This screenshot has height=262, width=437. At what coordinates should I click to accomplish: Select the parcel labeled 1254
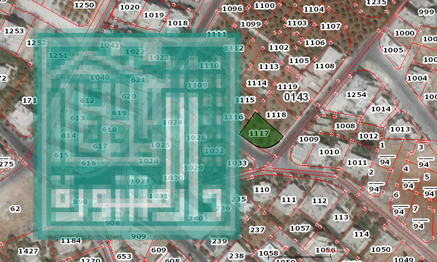pos(356,94)
